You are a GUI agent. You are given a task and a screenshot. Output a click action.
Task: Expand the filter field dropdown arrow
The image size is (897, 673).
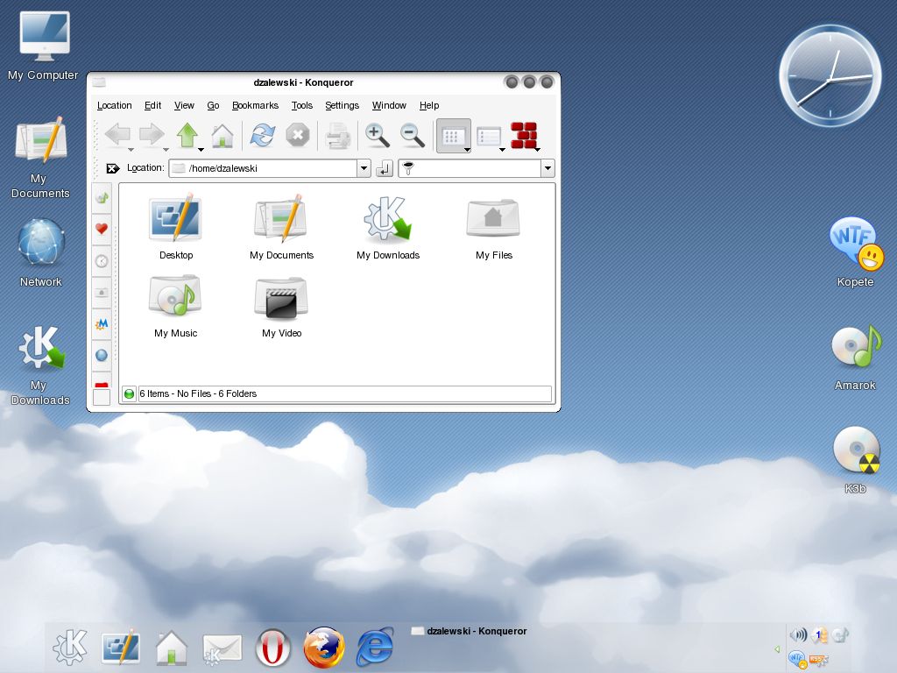547,168
